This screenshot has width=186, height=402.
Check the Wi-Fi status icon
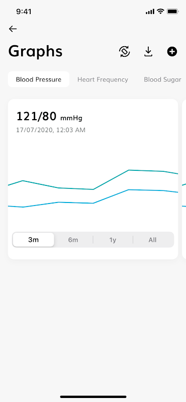point(160,11)
